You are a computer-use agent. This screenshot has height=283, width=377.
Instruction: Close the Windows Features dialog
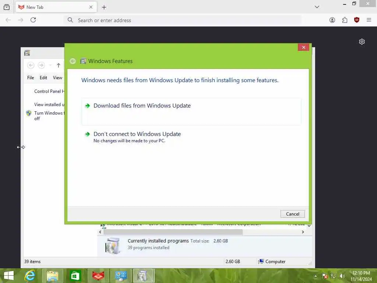coord(303,48)
